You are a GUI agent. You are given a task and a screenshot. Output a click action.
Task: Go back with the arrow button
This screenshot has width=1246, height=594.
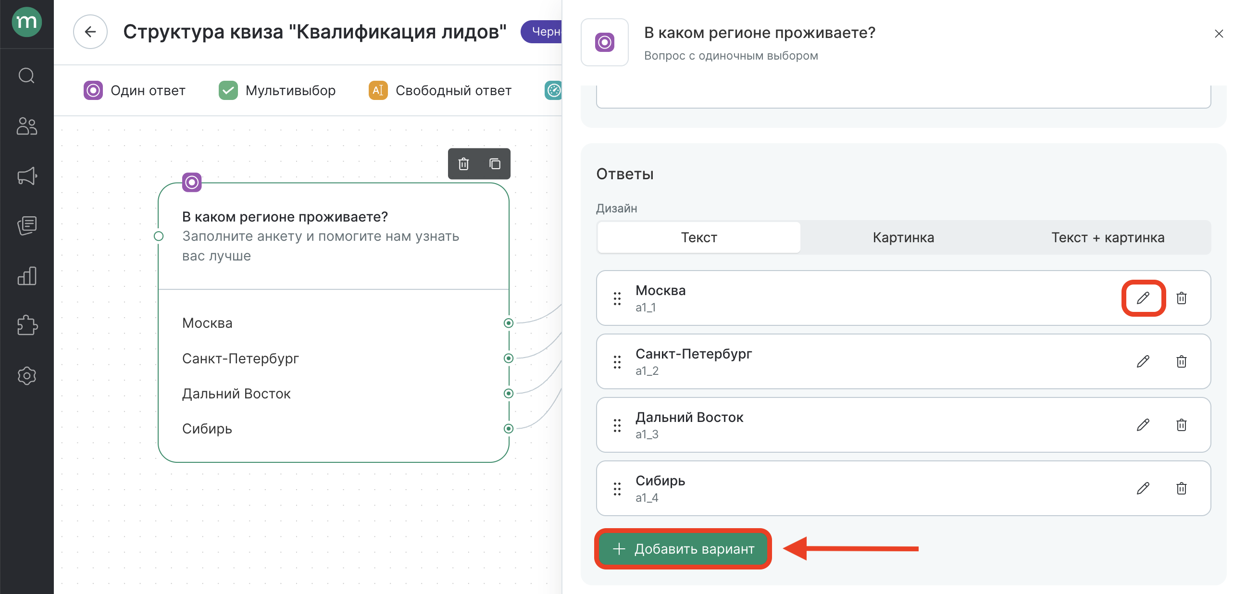pyautogui.click(x=90, y=32)
